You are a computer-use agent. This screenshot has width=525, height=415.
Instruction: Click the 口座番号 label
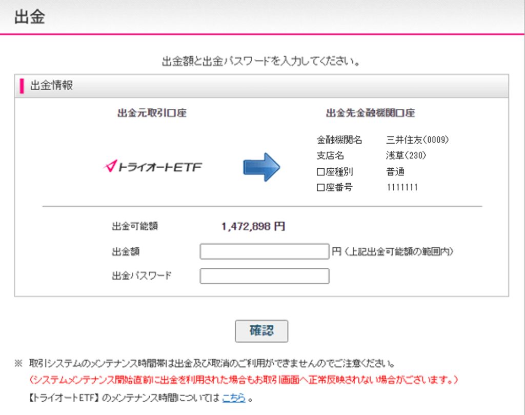click(334, 187)
